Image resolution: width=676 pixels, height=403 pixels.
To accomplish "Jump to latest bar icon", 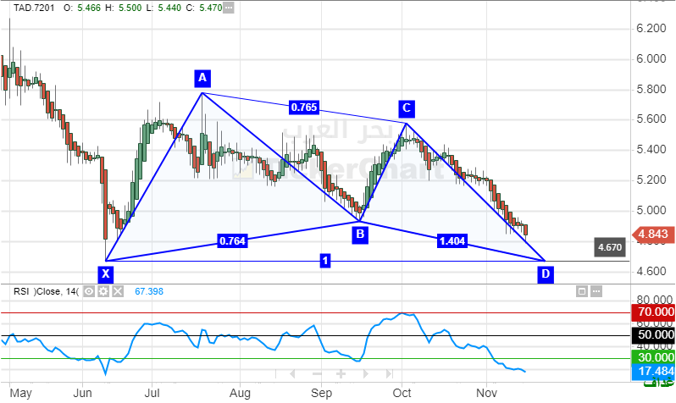I will 389,373.
